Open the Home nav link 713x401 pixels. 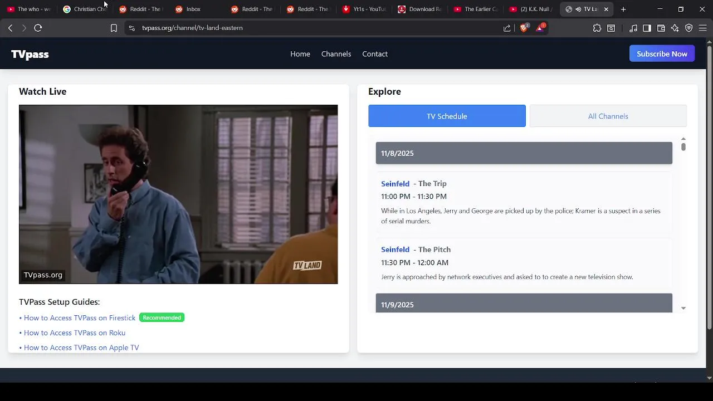[x=300, y=54]
